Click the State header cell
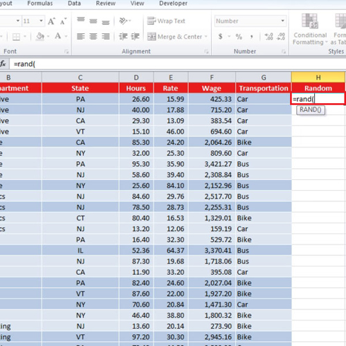Screen dimensions: 346x346 [x=80, y=88]
